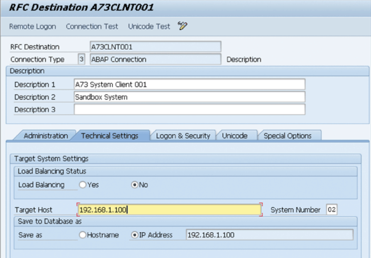Click the Target Host input field
This screenshot has height=258, width=371.
(x=170, y=209)
